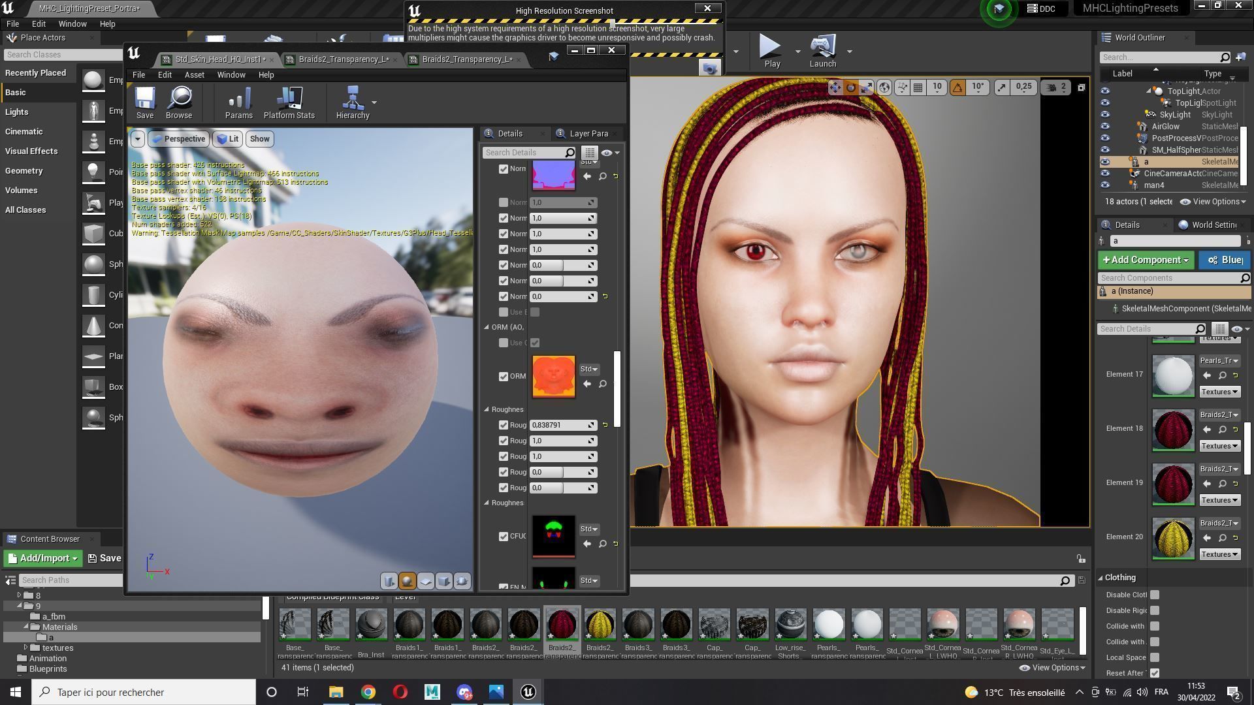Select the yellow Braids2 material thumbnail
The width and height of the screenshot is (1254, 705).
(x=600, y=625)
